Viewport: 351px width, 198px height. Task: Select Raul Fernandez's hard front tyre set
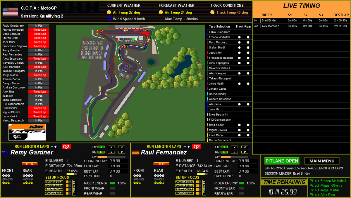coord(137,183)
